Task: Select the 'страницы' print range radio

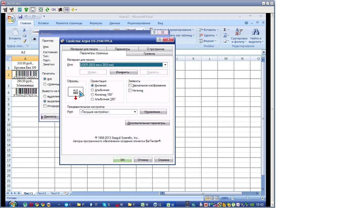Action: click(45, 84)
